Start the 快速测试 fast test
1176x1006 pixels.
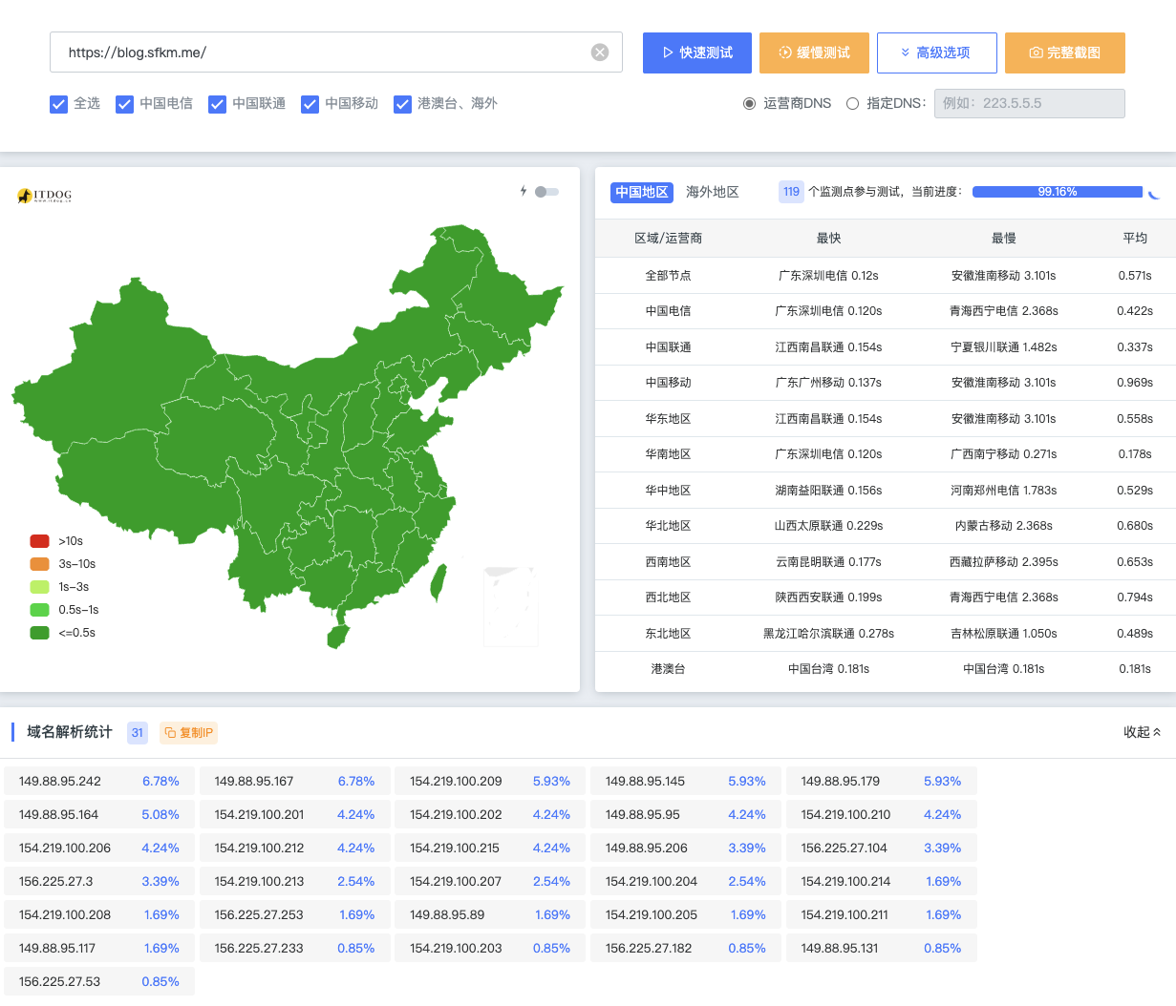click(x=697, y=52)
